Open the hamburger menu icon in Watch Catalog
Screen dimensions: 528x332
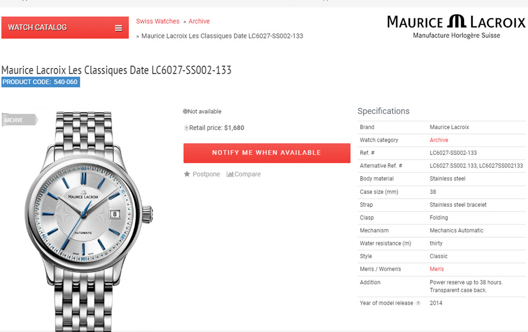click(x=118, y=28)
